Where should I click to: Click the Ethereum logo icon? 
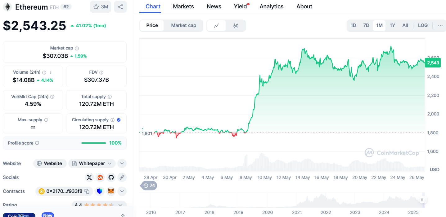[x=7, y=7]
